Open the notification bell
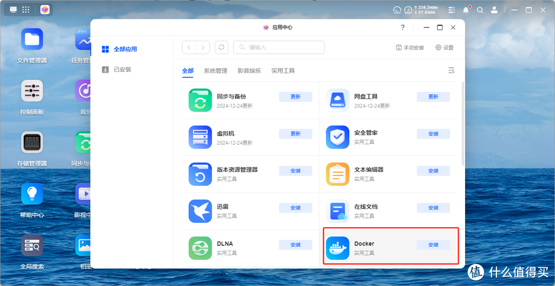This screenshot has width=555, height=286. pyautogui.click(x=466, y=10)
